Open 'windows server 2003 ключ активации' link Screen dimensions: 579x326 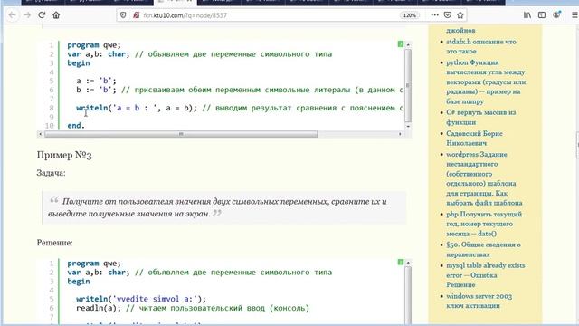coord(479,301)
